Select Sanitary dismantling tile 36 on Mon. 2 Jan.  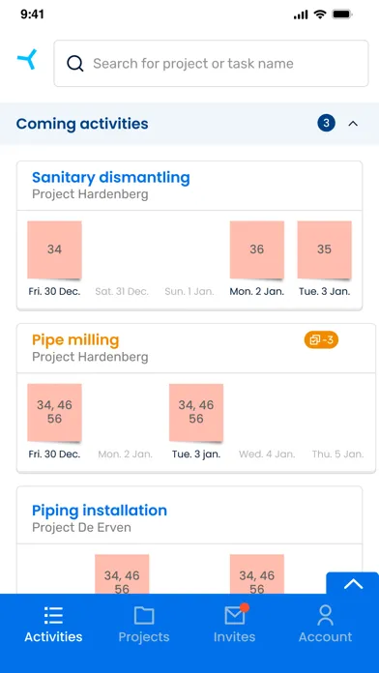pos(256,249)
